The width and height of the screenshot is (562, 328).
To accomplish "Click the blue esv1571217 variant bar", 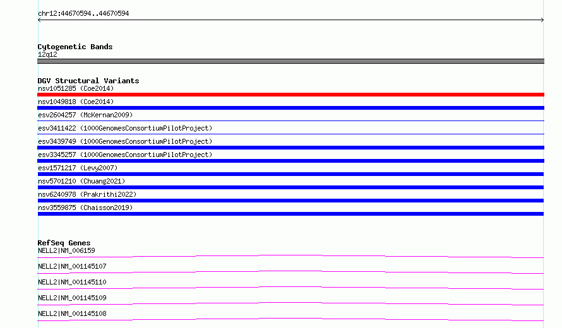I will 290,174.
